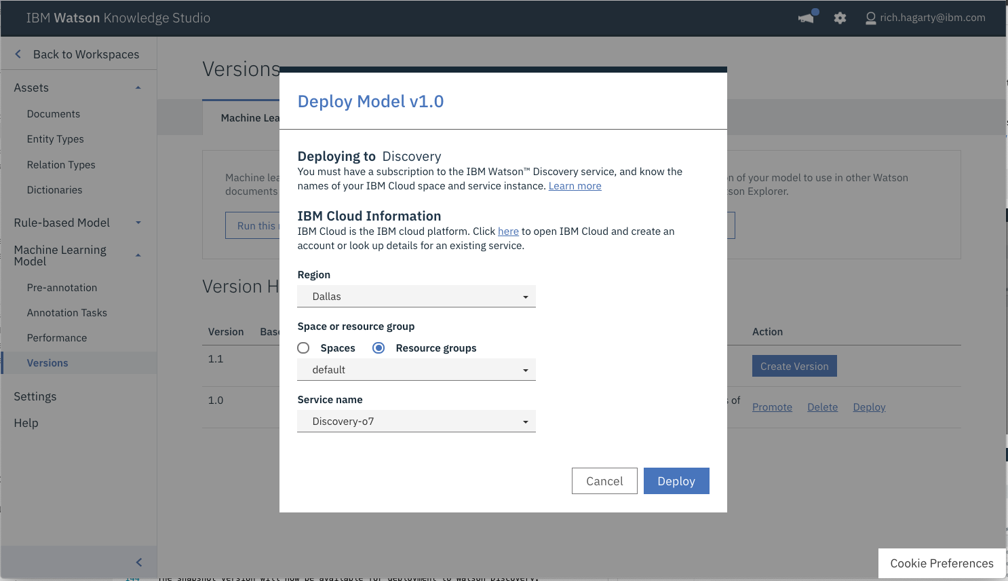Screen dimensions: 1008x581
Task: Open the announcements megaphone icon
Action: [x=807, y=17]
